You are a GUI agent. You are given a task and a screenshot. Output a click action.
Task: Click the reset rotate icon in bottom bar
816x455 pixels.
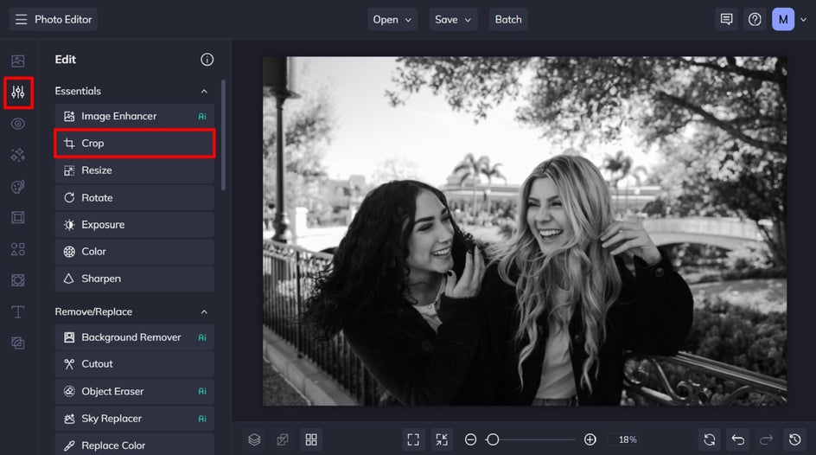coord(710,440)
